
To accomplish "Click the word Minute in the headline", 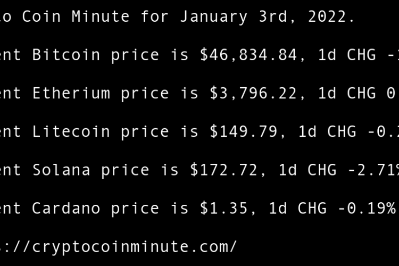I will coord(101,16).
